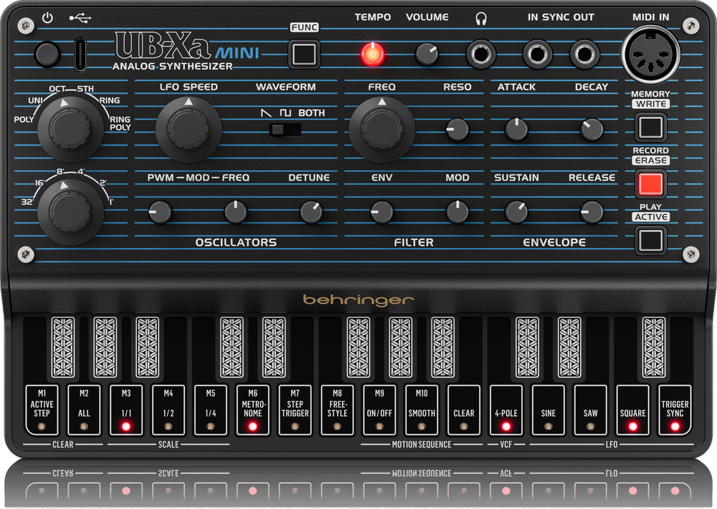Enable the TRIGGER SYNC LFO pad

(673, 411)
